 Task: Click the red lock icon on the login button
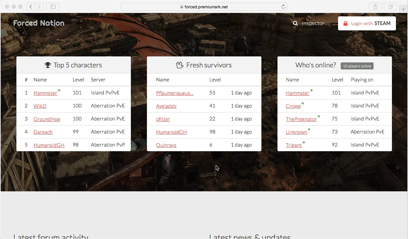click(346, 23)
